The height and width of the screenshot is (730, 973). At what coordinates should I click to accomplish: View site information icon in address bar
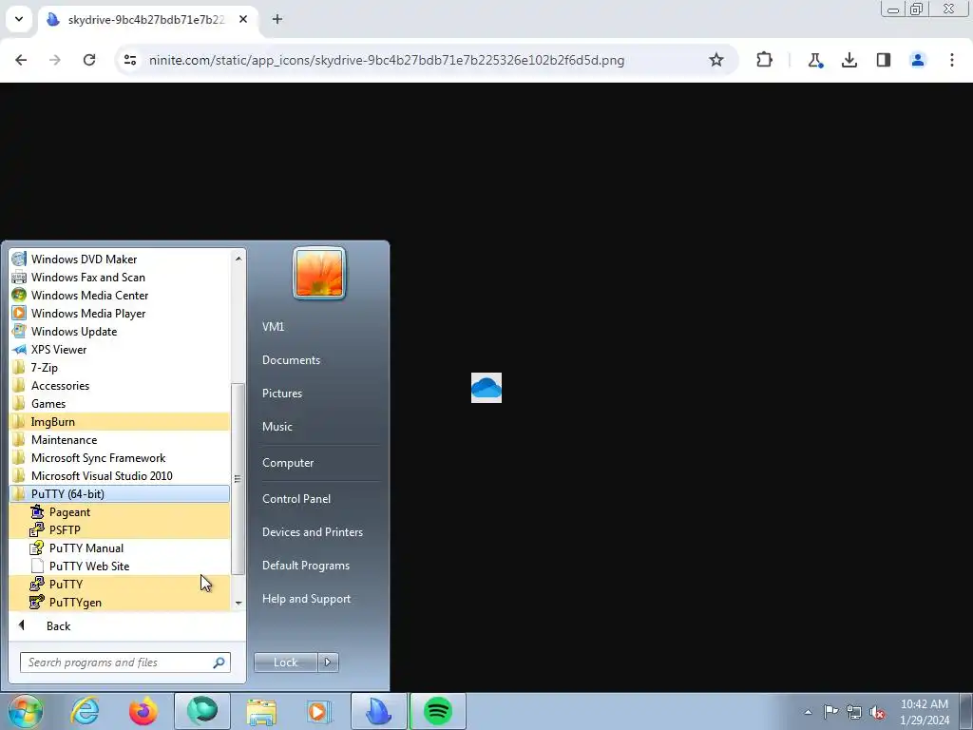coord(130,60)
